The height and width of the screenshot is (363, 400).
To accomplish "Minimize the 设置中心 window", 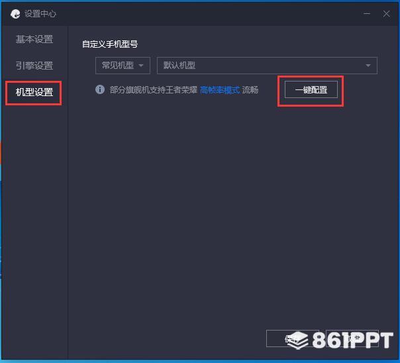I will tap(367, 13).
